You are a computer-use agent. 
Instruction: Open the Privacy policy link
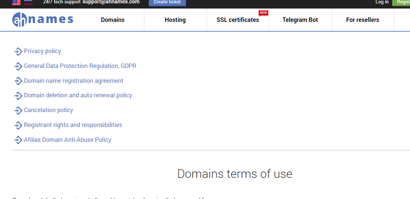click(x=42, y=51)
